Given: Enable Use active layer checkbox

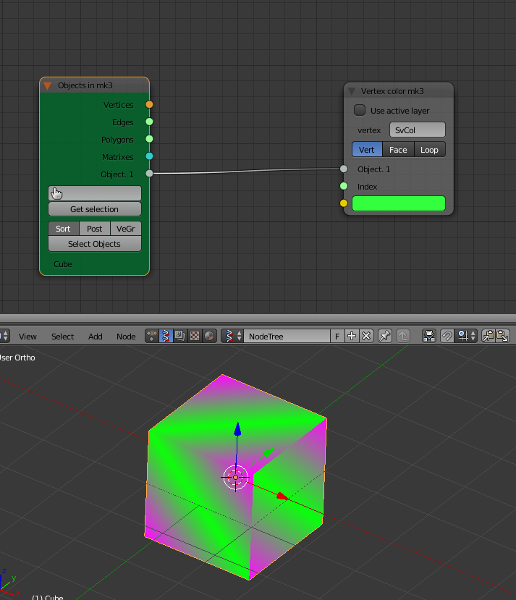Looking at the screenshot, I should [360, 110].
